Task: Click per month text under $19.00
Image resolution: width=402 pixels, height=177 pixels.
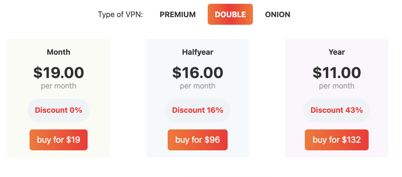Action: pos(59,86)
